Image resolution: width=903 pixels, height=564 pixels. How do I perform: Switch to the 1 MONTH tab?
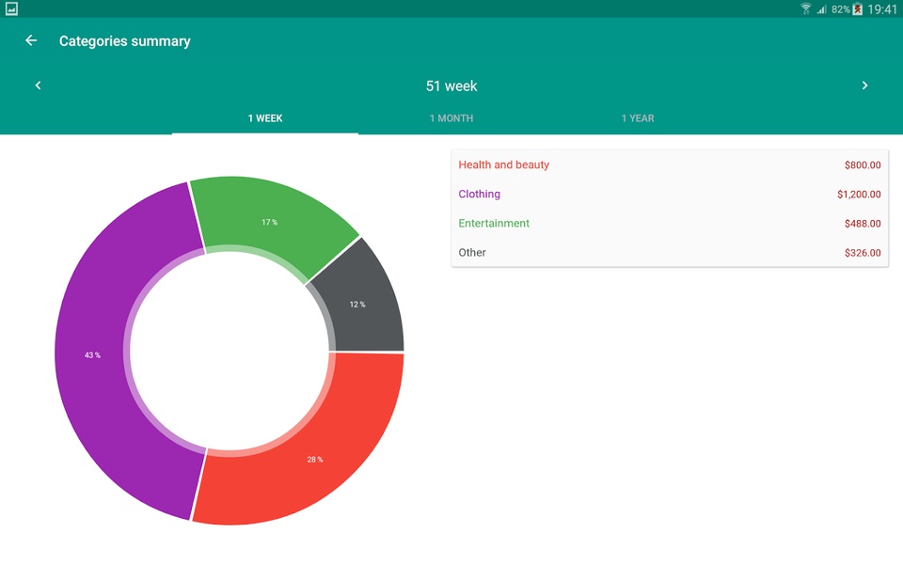[451, 118]
